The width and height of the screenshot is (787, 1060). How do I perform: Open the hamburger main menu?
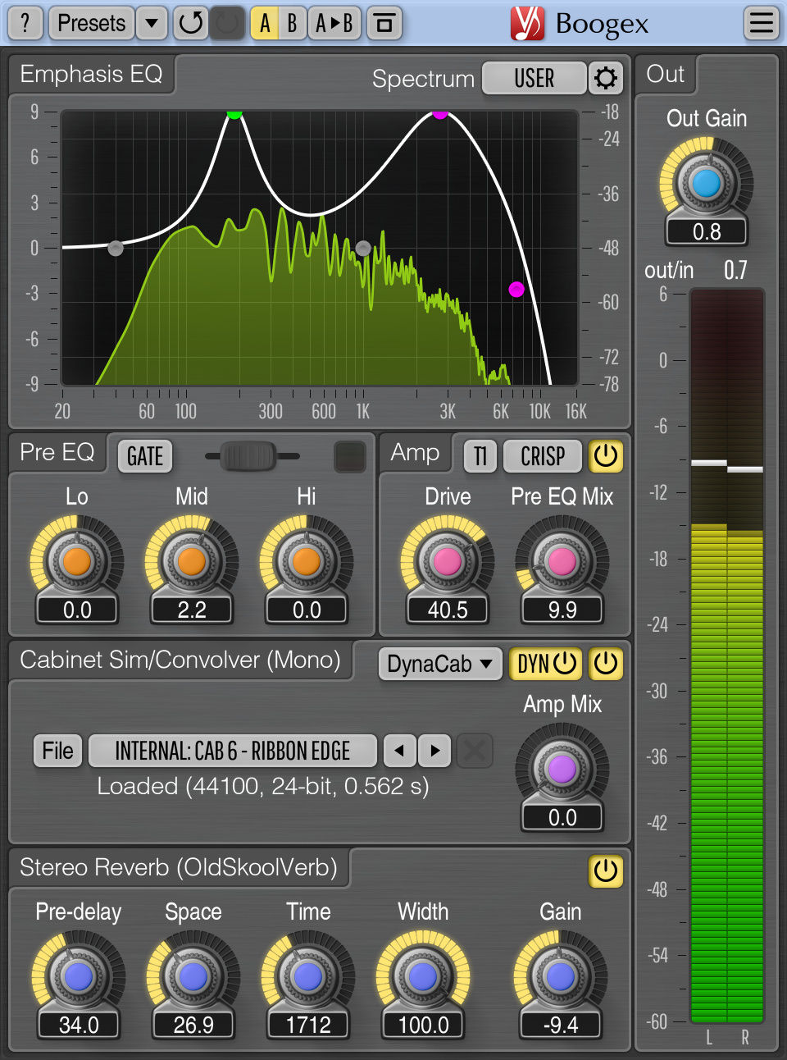762,23
